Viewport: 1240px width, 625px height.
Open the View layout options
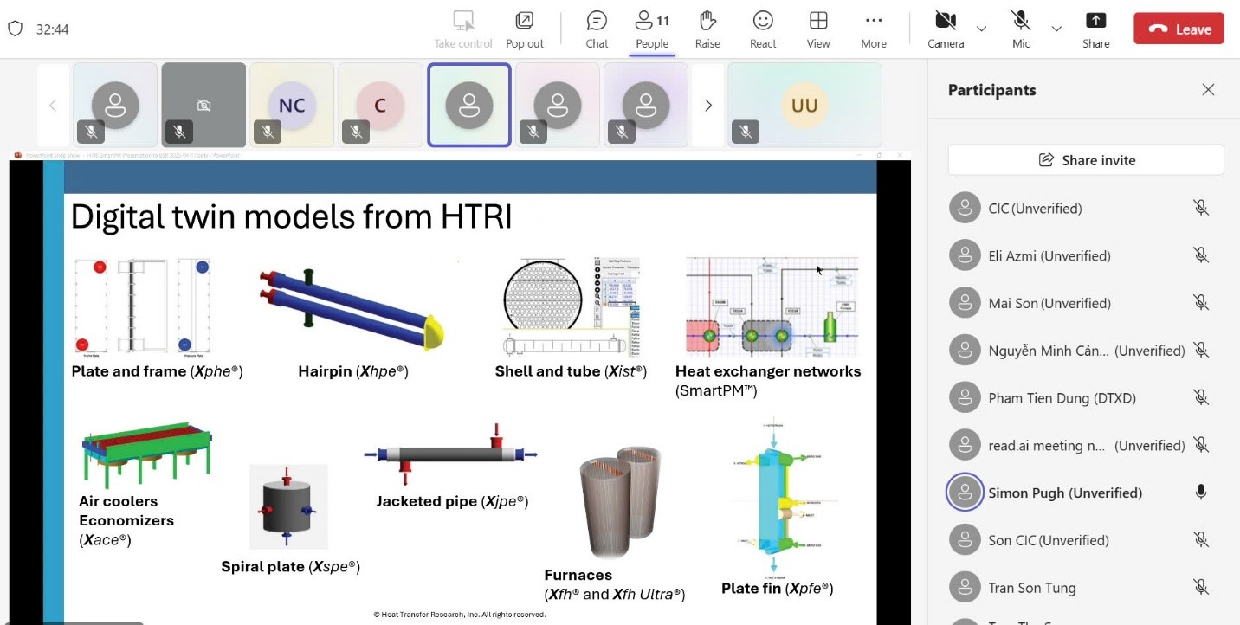[x=818, y=29]
